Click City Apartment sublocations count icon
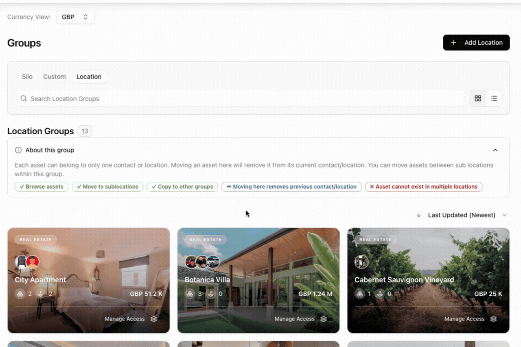521x347 pixels. 41,294
